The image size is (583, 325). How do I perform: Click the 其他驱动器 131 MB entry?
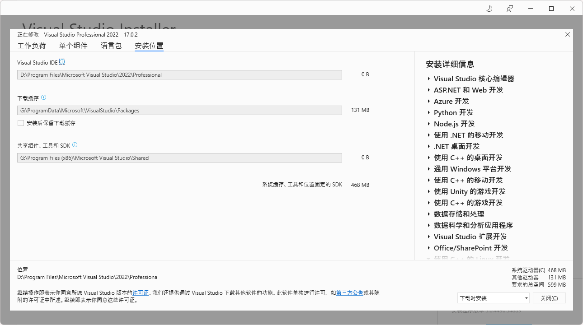tap(539, 278)
